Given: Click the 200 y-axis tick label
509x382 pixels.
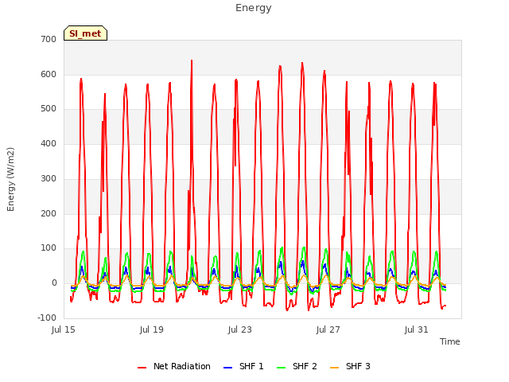Looking at the screenshot, I should pyautogui.click(x=49, y=214).
